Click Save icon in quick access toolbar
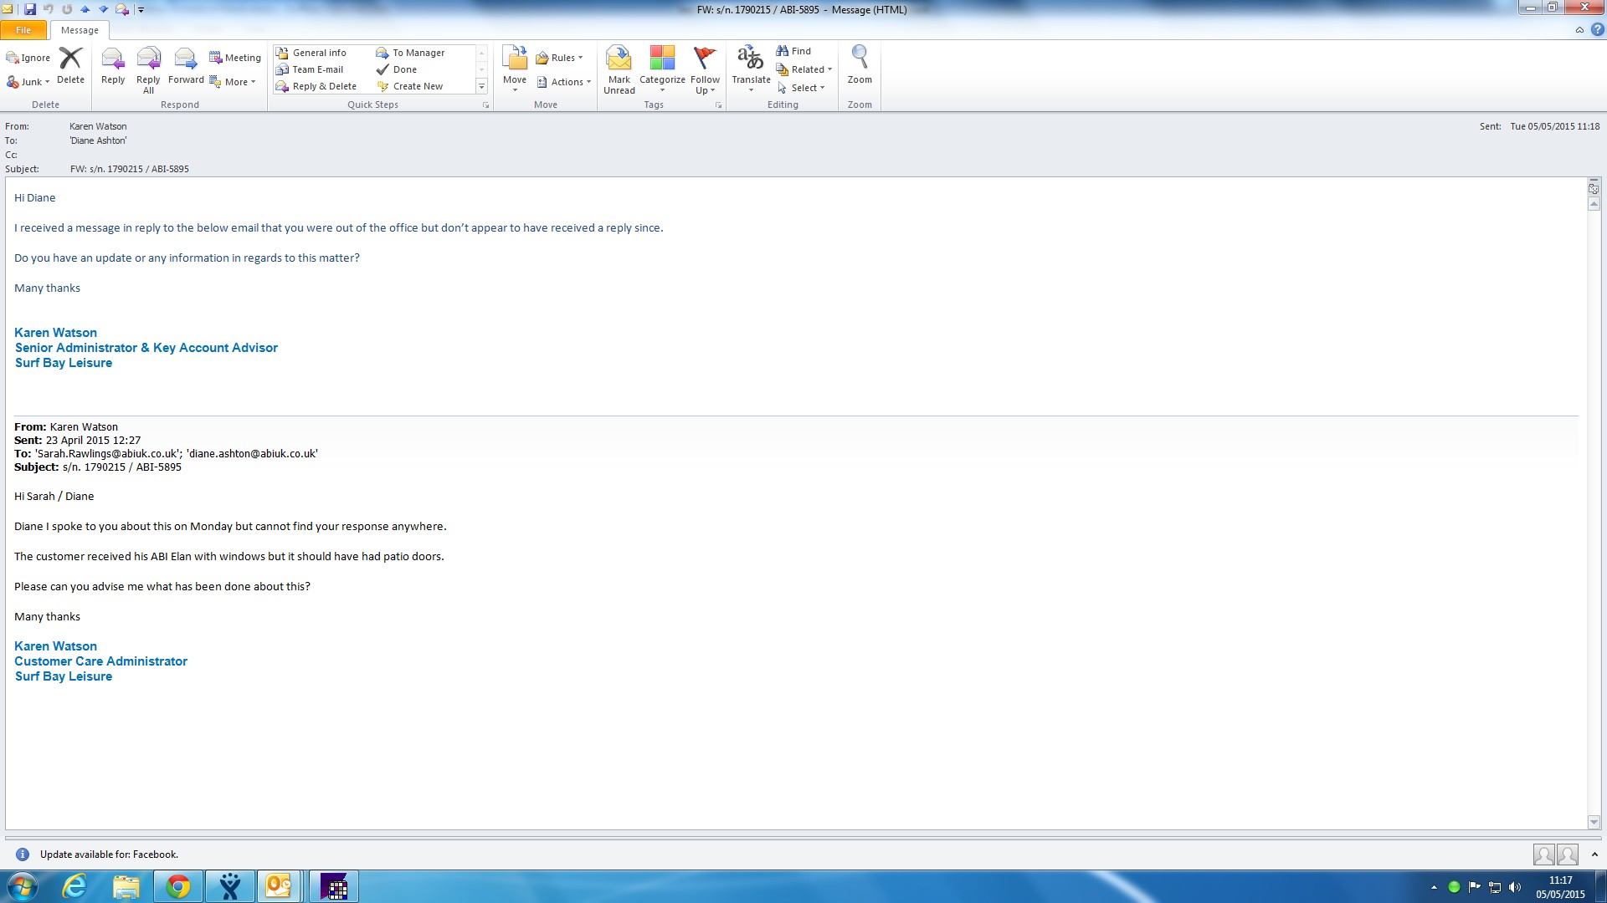This screenshot has width=1607, height=903. 30,9
